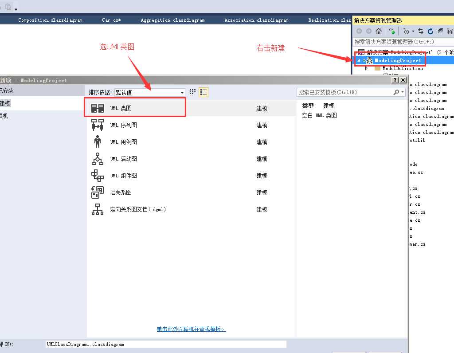Click the help question mark button in dialog
454x353 pixels.
tap(395, 80)
